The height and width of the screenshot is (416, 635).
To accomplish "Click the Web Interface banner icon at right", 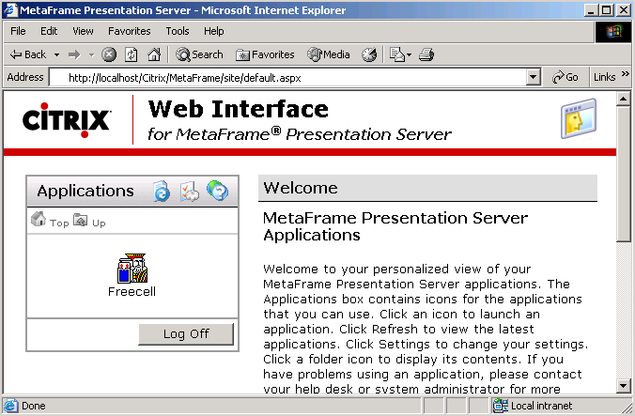I will [579, 118].
